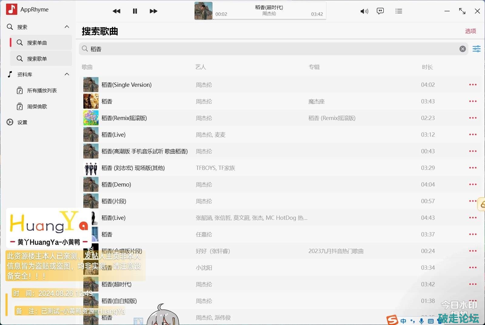The height and width of the screenshot is (325, 485).
Task: Collapse the 资料库 sidebar section
Action: click(x=67, y=74)
